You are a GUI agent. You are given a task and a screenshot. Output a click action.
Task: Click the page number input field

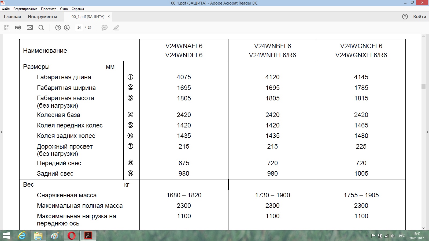[x=79, y=28]
